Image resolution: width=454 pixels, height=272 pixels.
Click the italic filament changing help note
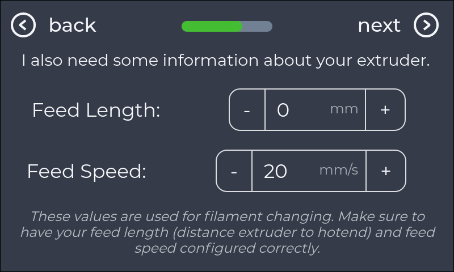coord(227,232)
